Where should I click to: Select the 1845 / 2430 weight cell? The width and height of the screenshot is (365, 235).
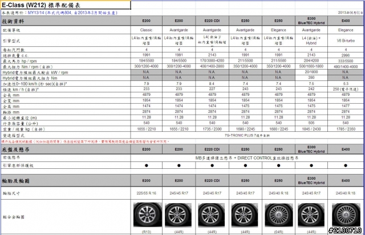(311, 129)
